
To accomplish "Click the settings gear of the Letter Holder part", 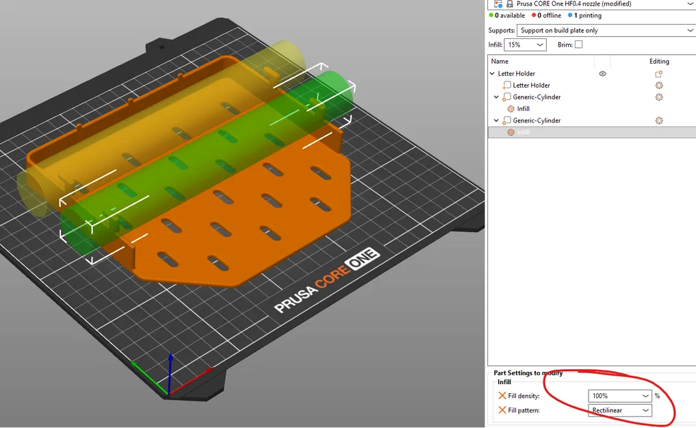I will [659, 85].
